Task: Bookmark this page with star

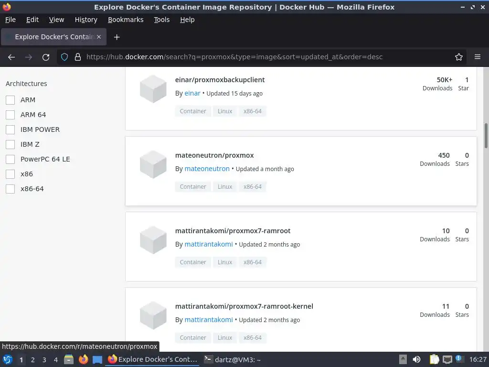Action: (x=459, y=57)
